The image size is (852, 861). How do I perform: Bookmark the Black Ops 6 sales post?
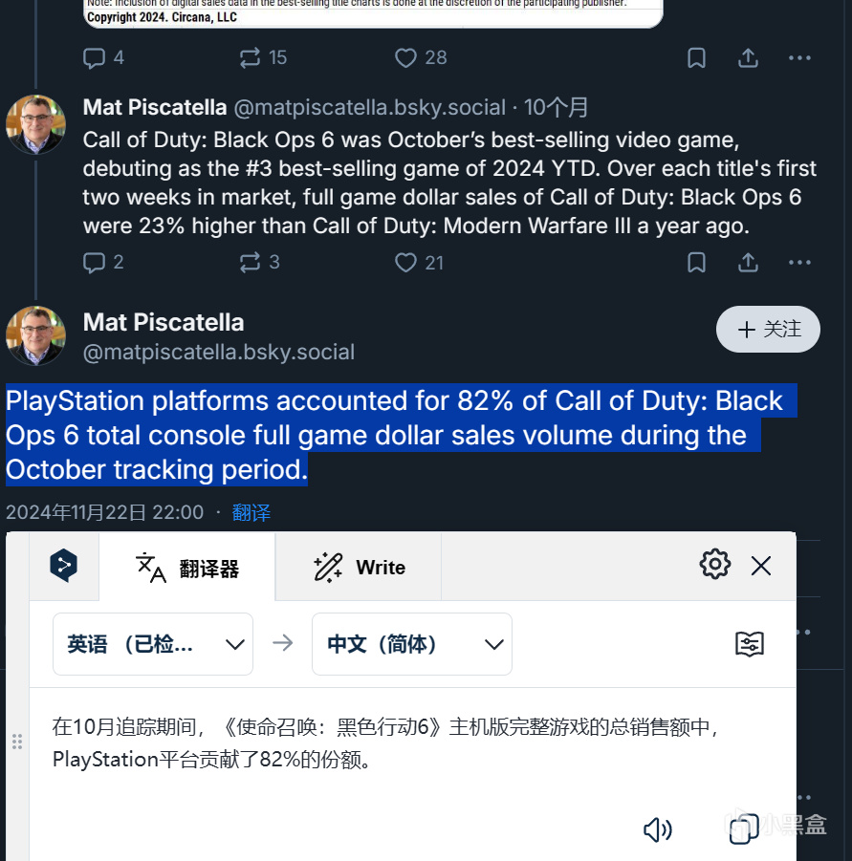pos(697,262)
